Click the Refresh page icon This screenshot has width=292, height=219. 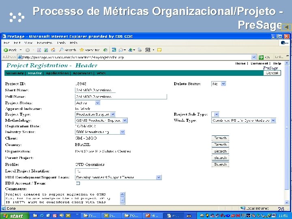[x=46, y=50]
